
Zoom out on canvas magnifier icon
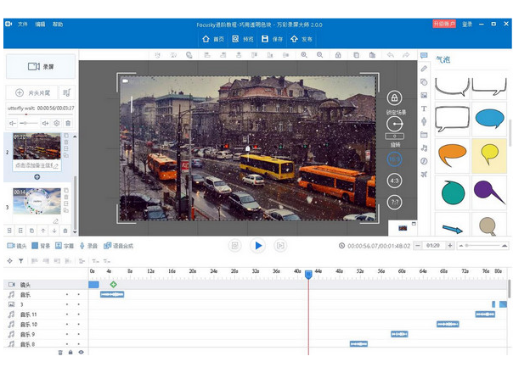[319, 55]
